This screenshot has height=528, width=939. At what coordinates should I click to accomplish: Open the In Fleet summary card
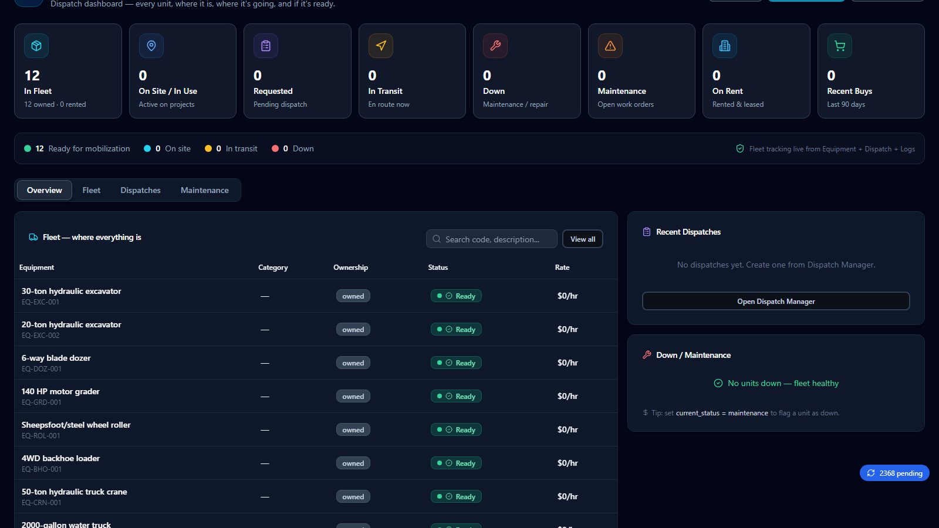pos(68,71)
